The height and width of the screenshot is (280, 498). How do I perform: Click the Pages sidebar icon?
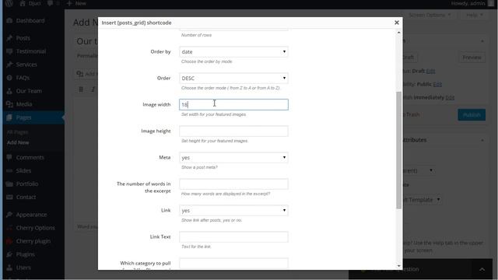point(9,117)
